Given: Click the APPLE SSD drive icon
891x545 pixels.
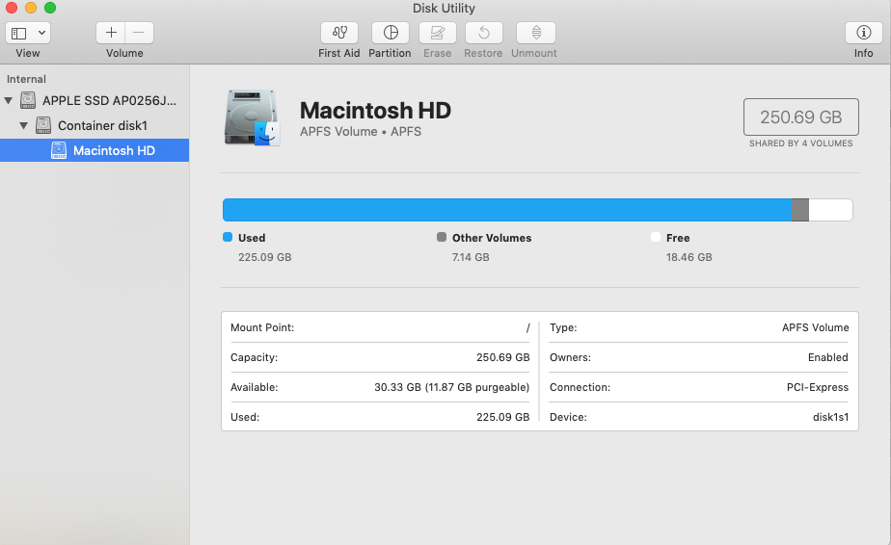Looking at the screenshot, I should 28,100.
